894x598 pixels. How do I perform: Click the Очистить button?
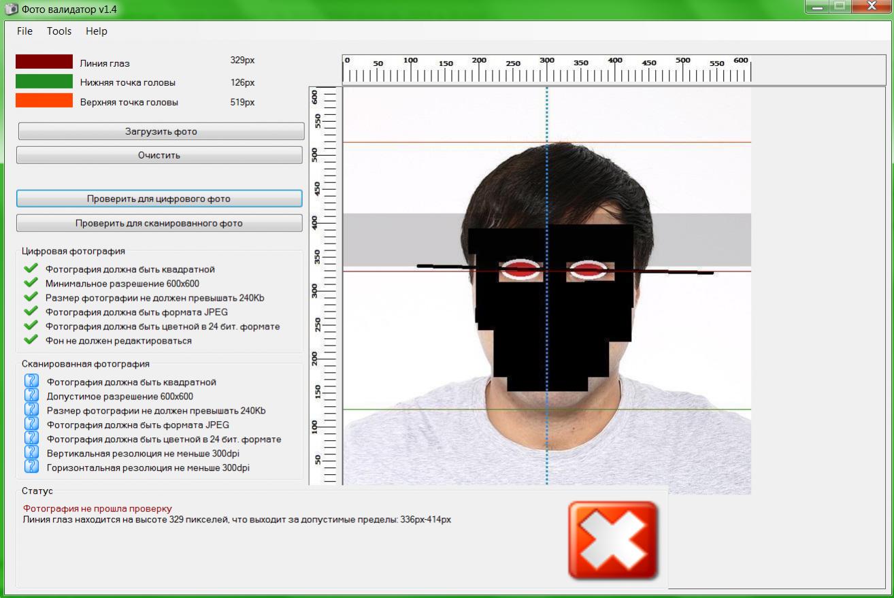159,155
